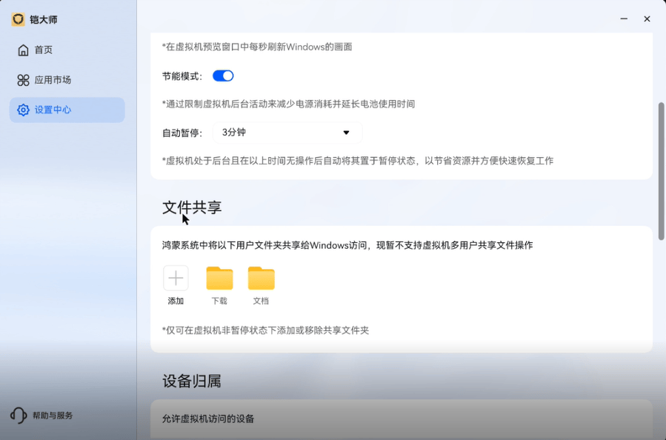Screen dimensions: 666x440
Task: Click the 添加 label under plus box
Action: pos(176,301)
